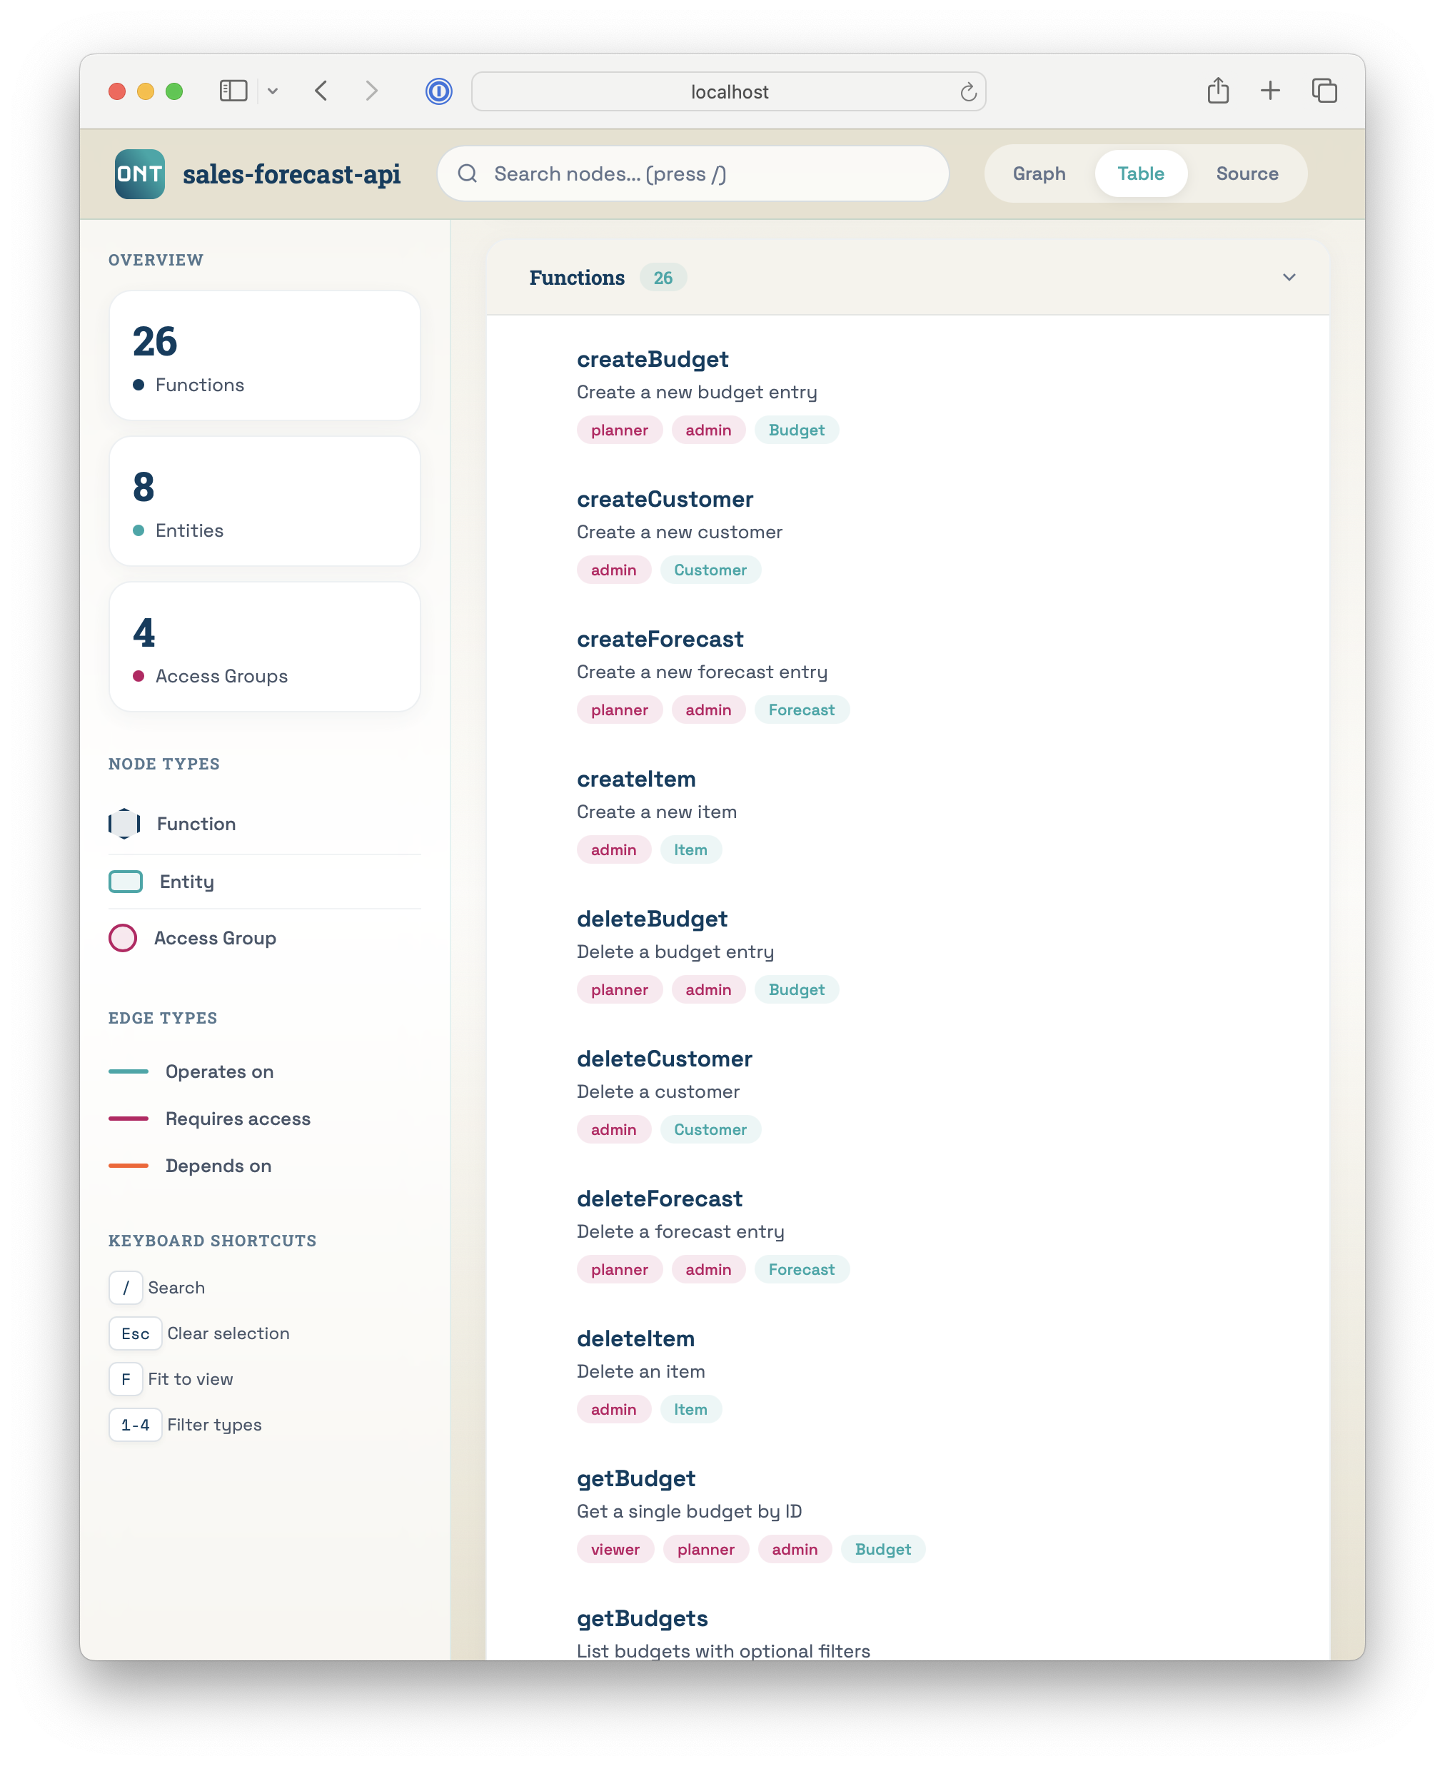Click the Search nodes input field

(x=693, y=173)
